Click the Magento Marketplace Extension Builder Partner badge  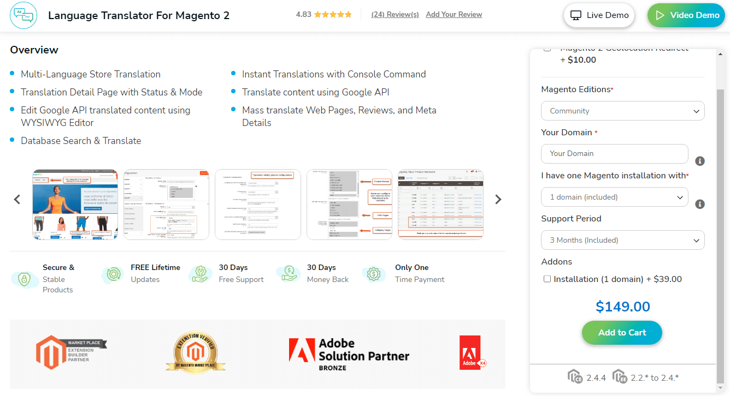[x=71, y=352]
